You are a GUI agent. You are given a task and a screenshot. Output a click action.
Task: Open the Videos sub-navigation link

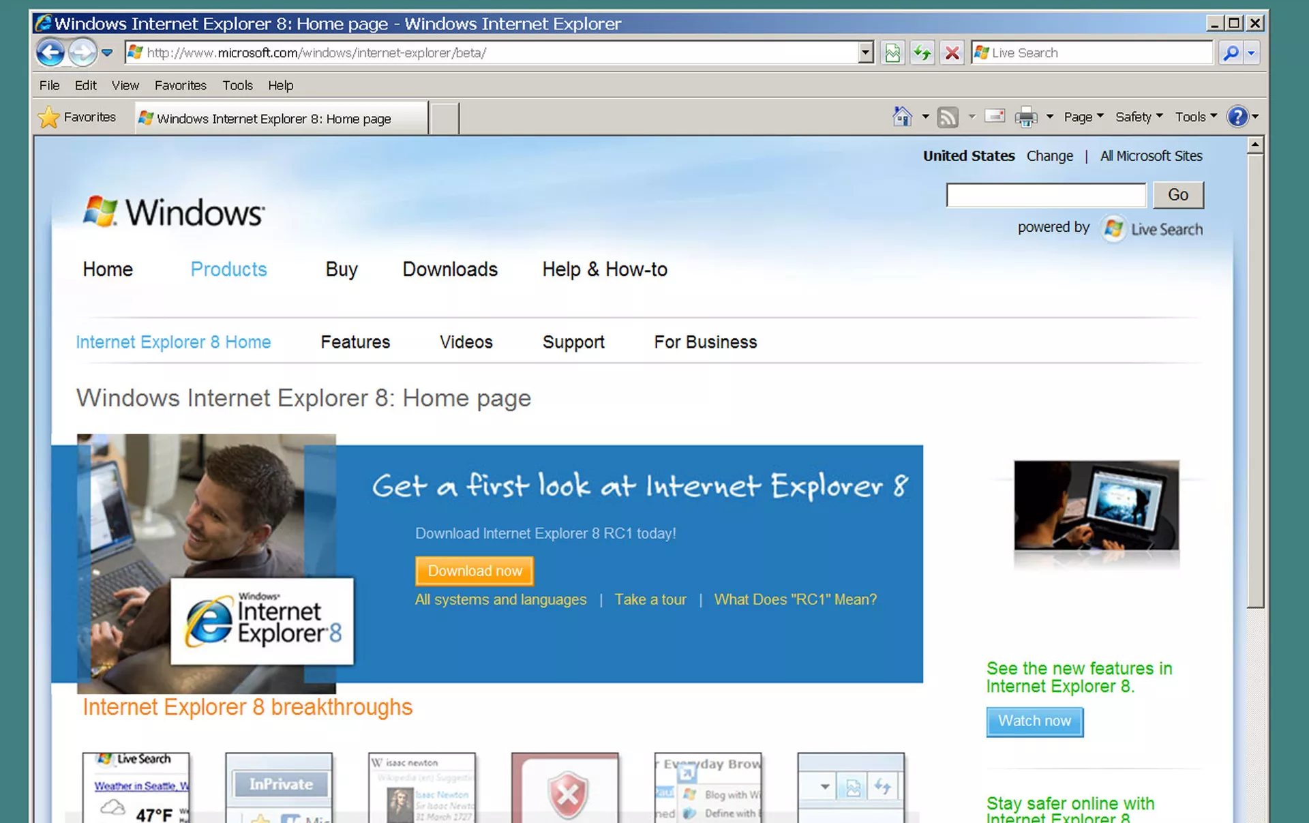[466, 342]
